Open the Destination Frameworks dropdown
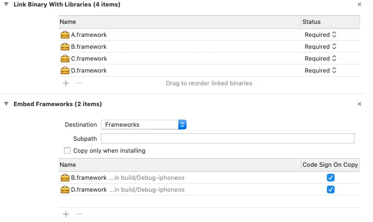This screenshot has height=222, width=373. [x=144, y=125]
